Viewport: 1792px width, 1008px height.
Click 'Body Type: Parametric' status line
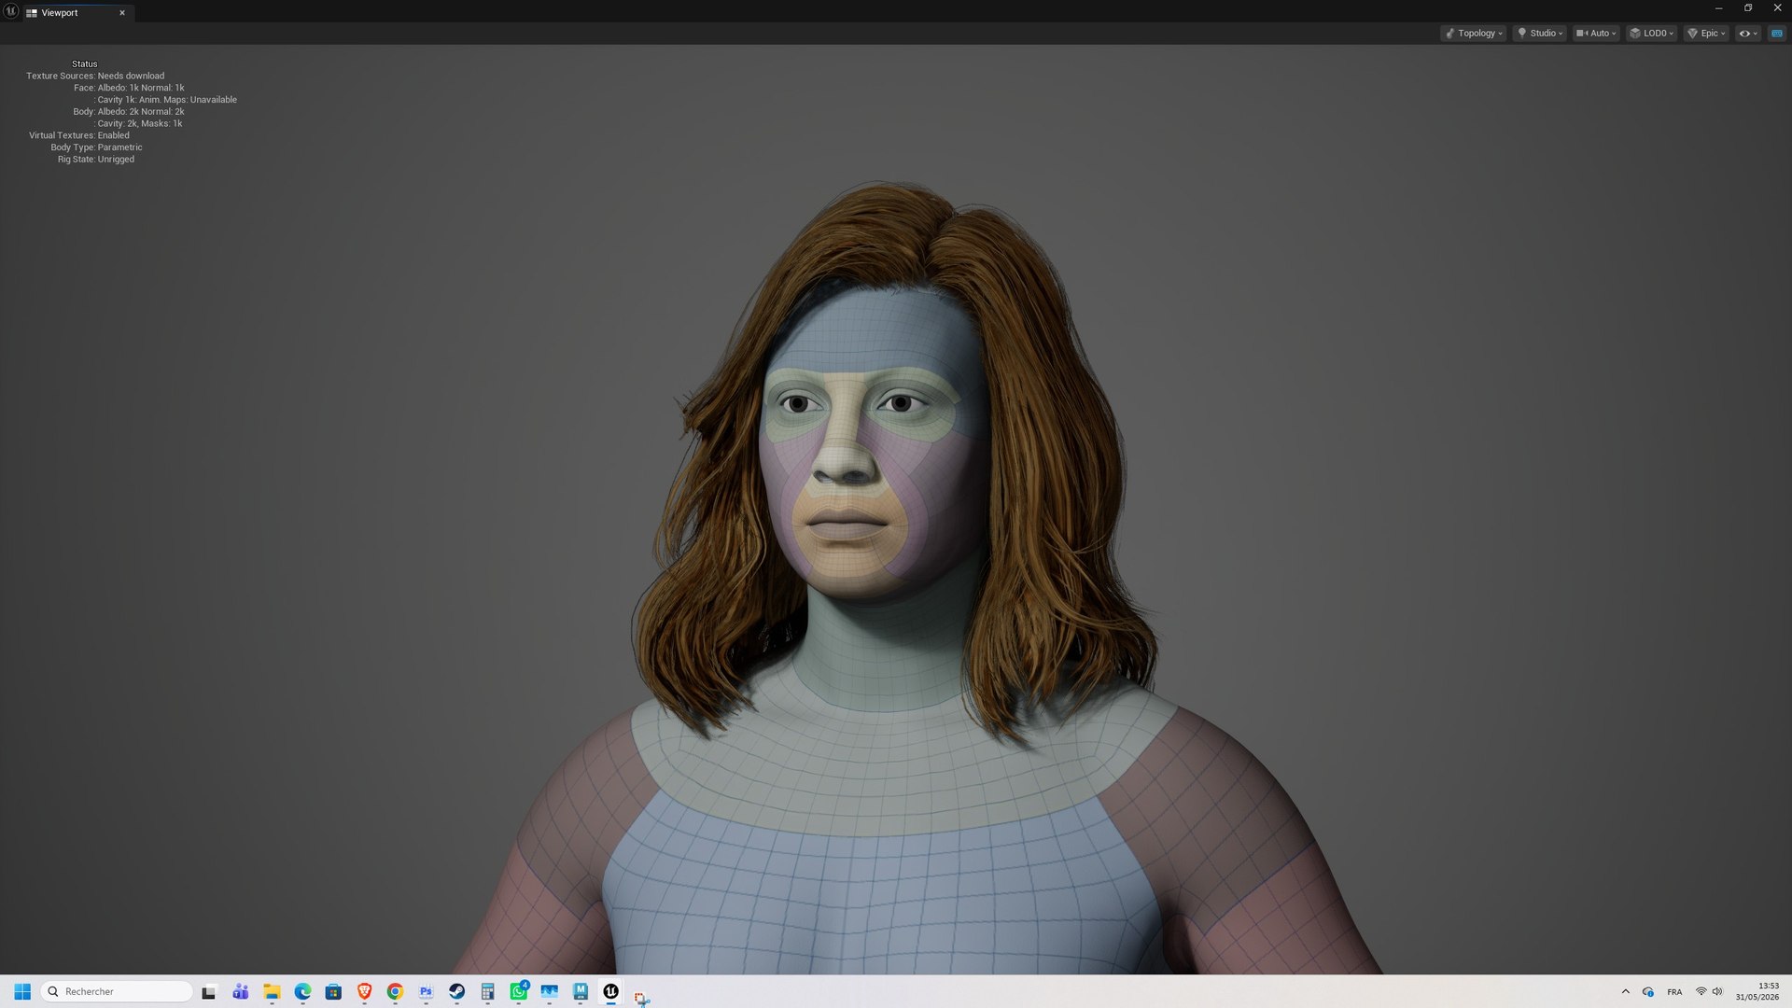(96, 147)
